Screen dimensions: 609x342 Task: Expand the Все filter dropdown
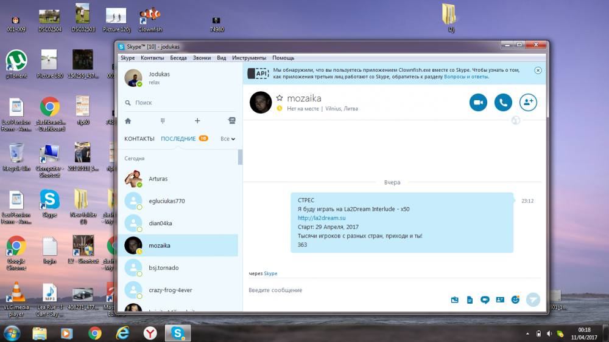(228, 139)
